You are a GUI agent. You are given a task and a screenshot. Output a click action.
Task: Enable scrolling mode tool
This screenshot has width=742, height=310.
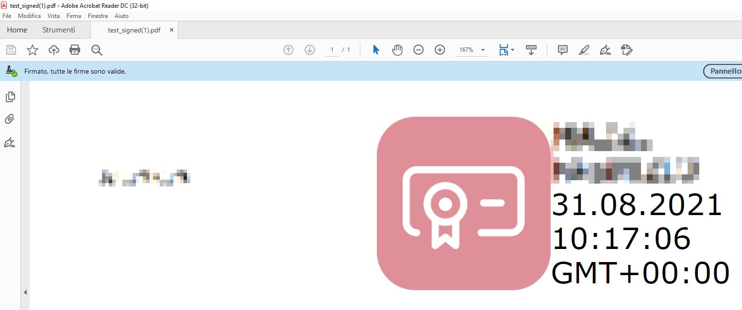531,50
